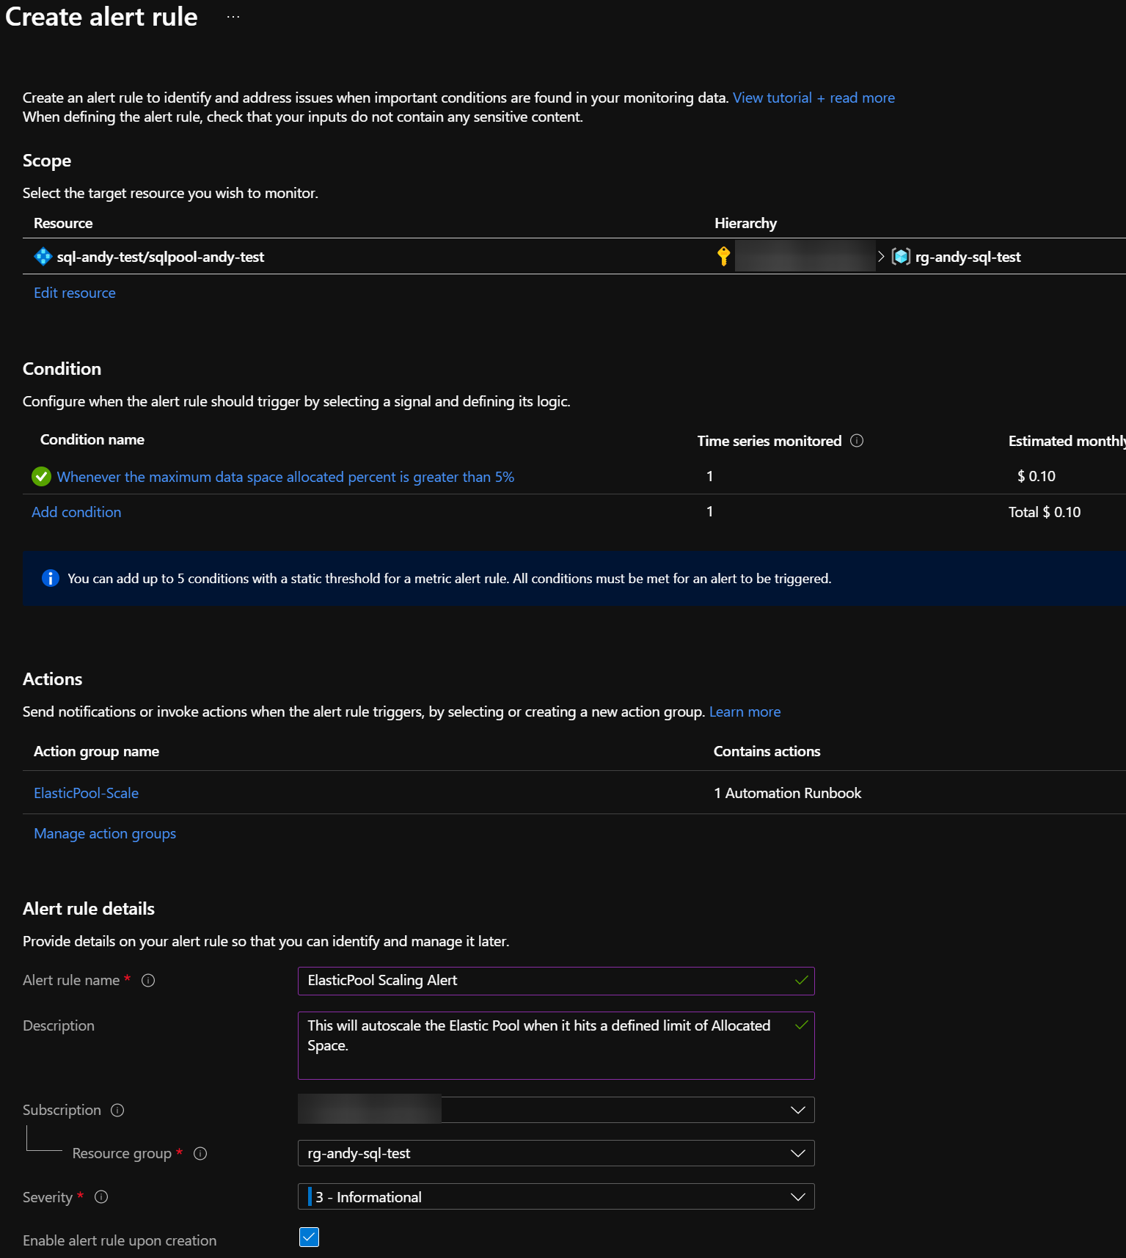The width and height of the screenshot is (1126, 1258).
Task: Click the $ 0.10 condition cost value
Action: [1037, 476]
